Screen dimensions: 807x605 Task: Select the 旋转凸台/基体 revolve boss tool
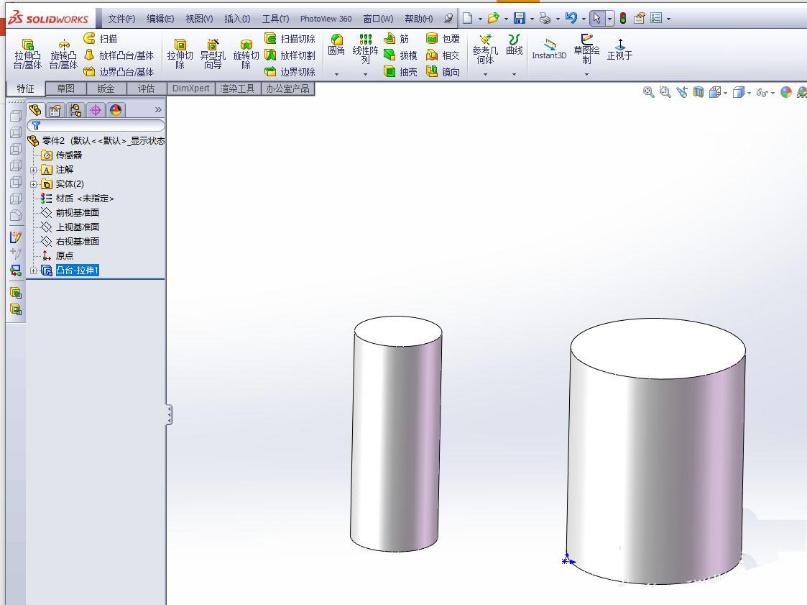(x=63, y=54)
